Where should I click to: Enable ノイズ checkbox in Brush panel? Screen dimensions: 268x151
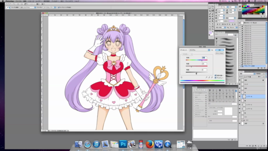coord(194,108)
